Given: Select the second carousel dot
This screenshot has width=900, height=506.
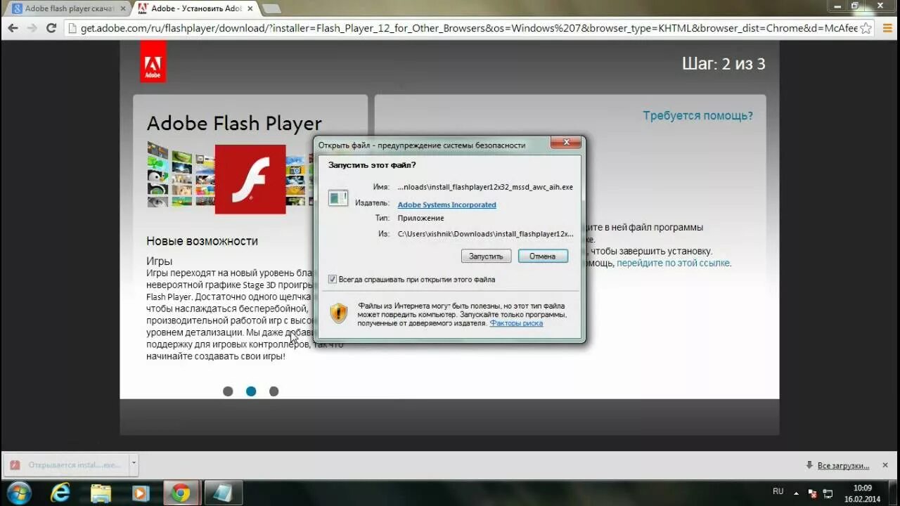Looking at the screenshot, I should point(251,391).
